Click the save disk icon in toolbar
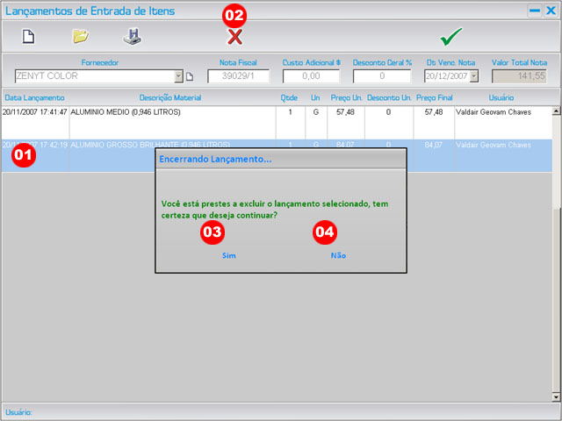Image resolution: width=562 pixels, height=421 pixels. pyautogui.click(x=131, y=37)
